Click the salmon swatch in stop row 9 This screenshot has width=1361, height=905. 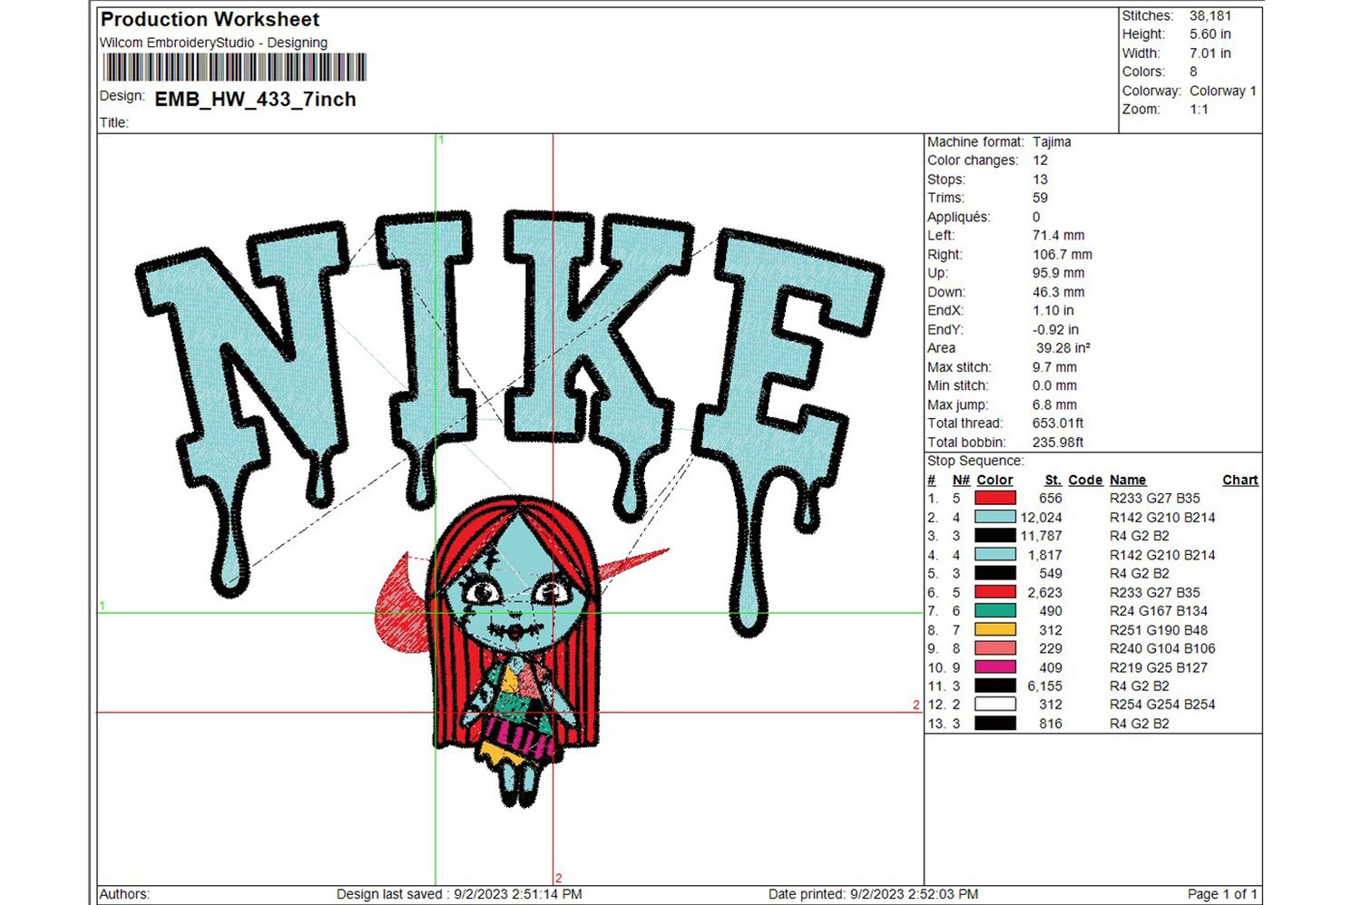pyautogui.click(x=995, y=648)
